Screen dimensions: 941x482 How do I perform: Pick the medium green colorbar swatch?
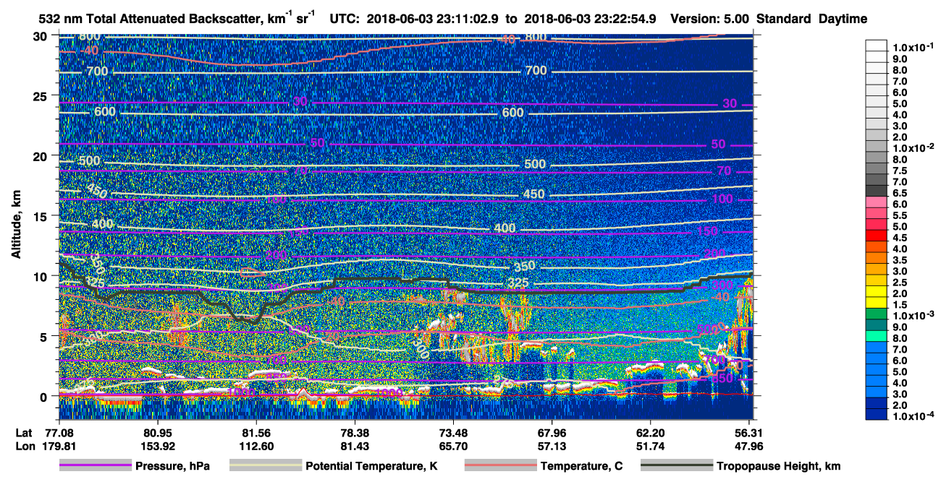877,313
